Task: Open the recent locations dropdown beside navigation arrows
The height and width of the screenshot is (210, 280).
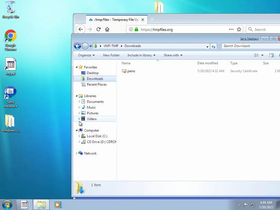Action: (91, 46)
